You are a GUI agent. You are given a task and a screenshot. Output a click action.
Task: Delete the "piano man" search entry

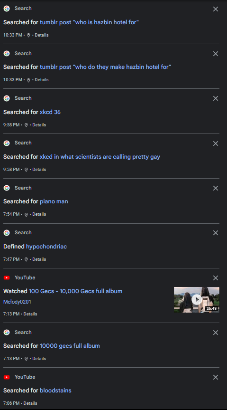(x=216, y=188)
